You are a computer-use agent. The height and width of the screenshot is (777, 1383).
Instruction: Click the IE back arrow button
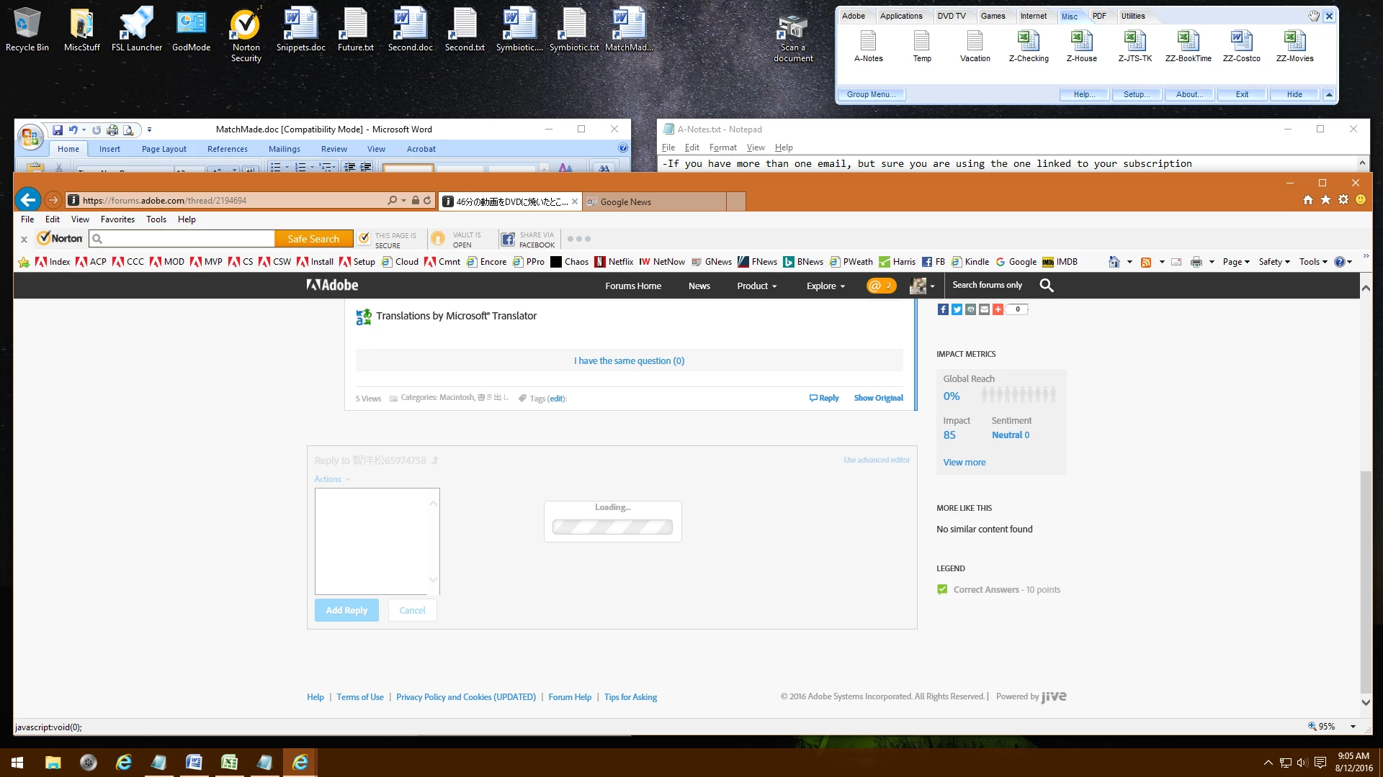click(x=27, y=200)
